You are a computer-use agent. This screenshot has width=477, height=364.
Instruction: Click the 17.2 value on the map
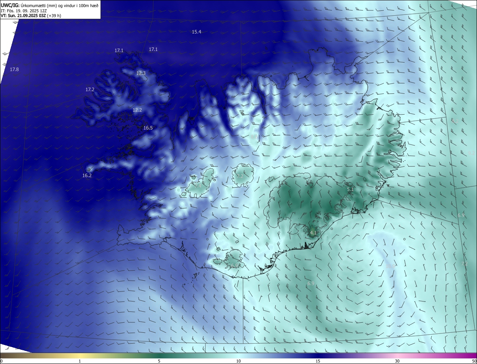pyautogui.click(x=90, y=90)
